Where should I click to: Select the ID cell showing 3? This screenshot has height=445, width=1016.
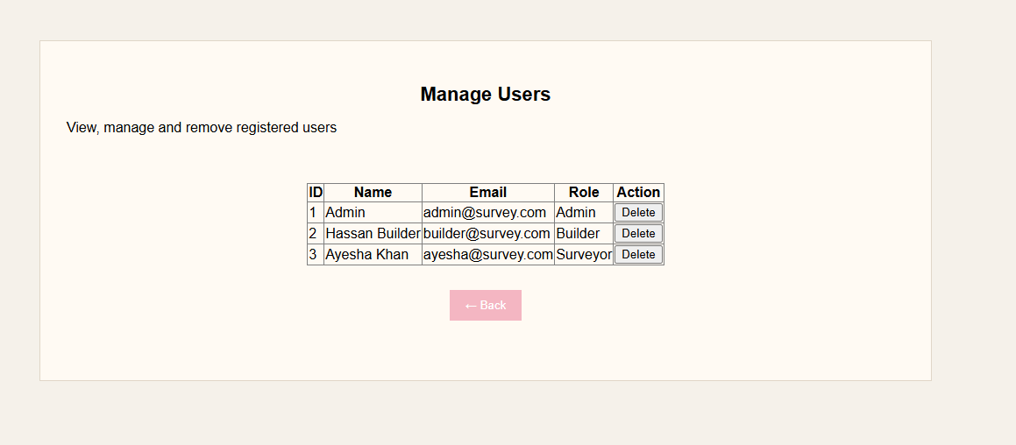pyautogui.click(x=316, y=255)
